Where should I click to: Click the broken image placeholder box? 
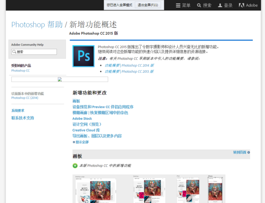tap(60, 79)
